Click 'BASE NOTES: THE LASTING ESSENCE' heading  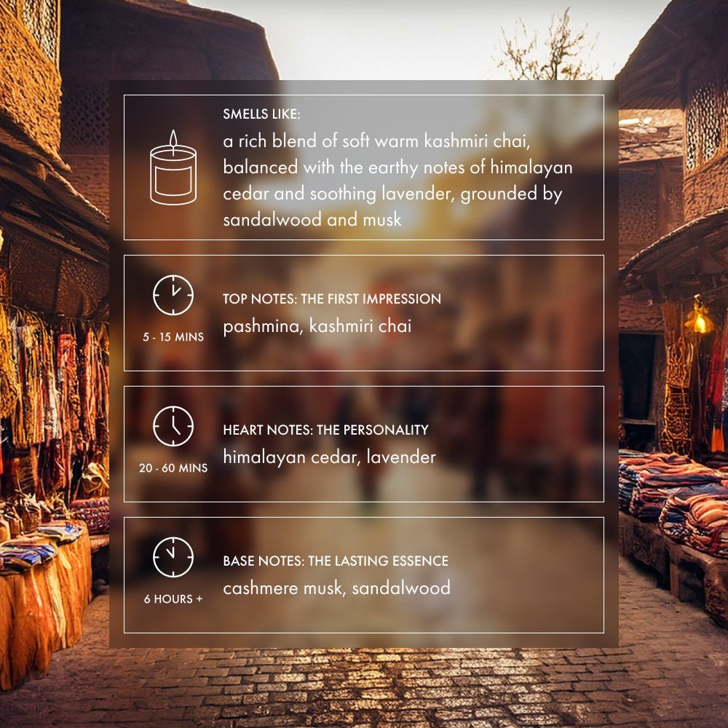[x=336, y=561]
